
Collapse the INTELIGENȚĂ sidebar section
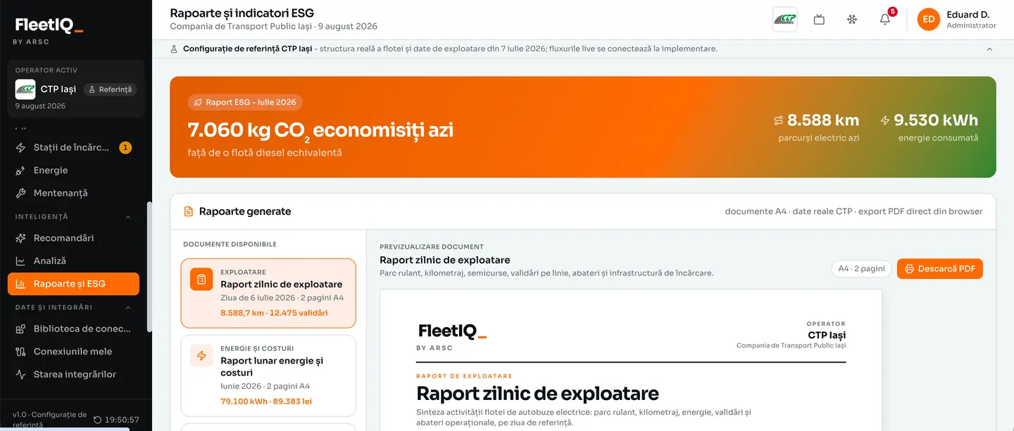point(128,217)
